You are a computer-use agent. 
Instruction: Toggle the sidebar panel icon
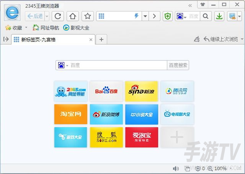(x=6, y=39)
